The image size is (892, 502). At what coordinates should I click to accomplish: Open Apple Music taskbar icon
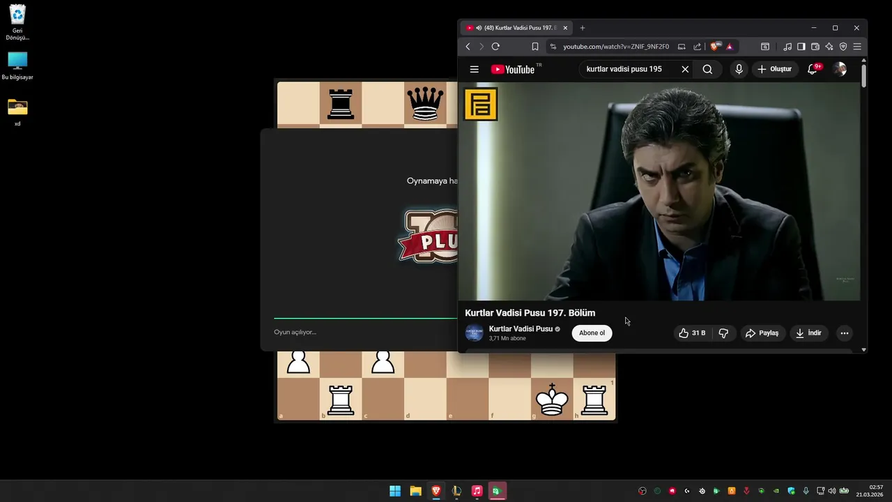point(477,491)
